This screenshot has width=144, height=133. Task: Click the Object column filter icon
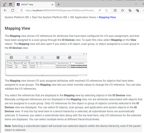click(x=29, y=63)
